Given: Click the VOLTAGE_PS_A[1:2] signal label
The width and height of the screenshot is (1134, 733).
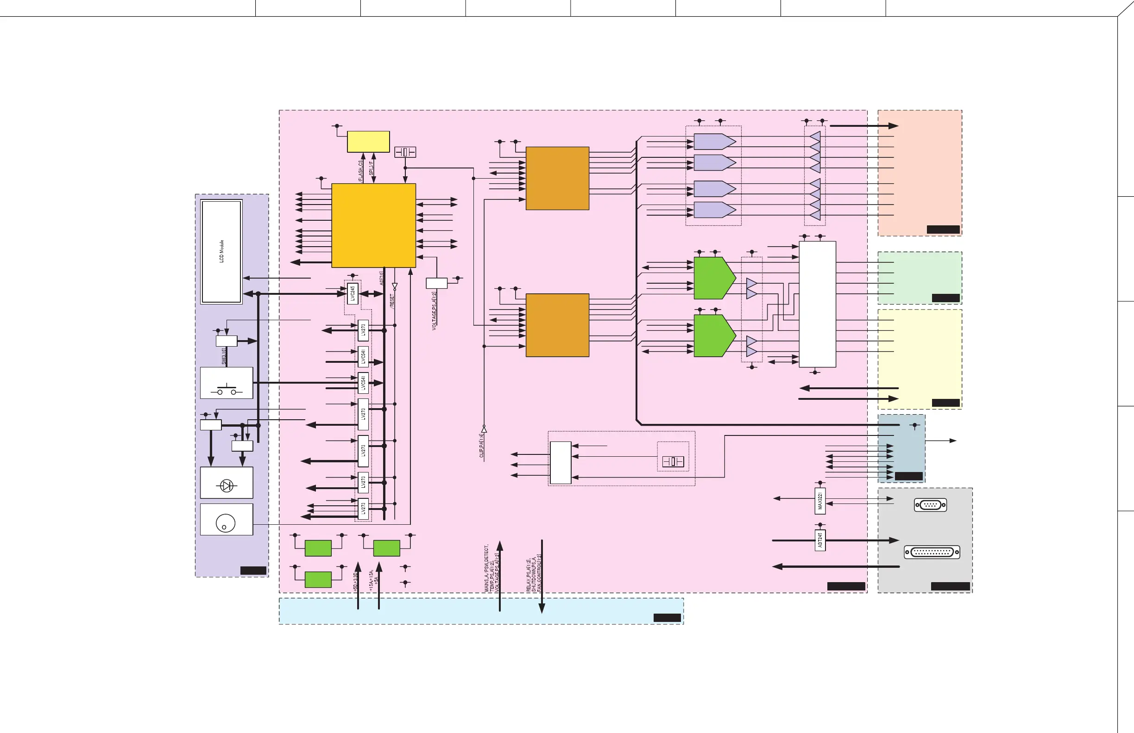Looking at the screenshot, I should 434,312.
